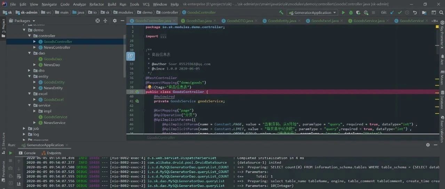Select the Console tab
The width and height of the screenshot is (445, 189).
27,153
